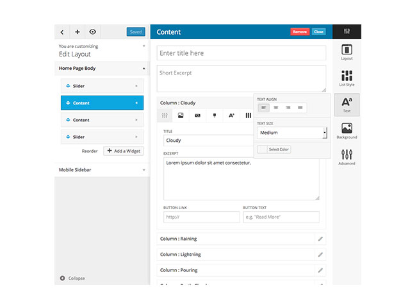This screenshot has height=308, width=410.
Task: Click the plus icon in the top bar
Action: click(78, 31)
